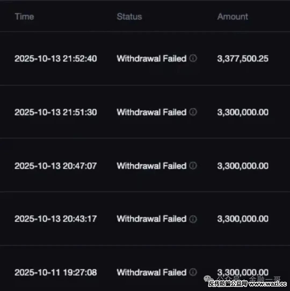Show failure details for 20:47:07 withdrawal
This screenshot has width=290, height=291.
coord(193,166)
